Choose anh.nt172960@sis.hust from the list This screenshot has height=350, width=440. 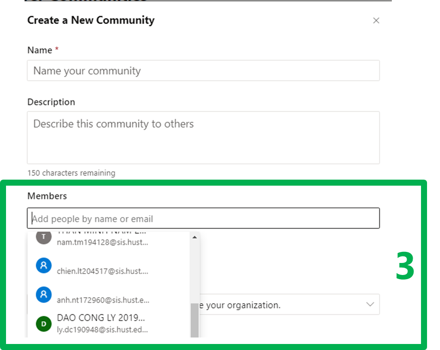[103, 300]
